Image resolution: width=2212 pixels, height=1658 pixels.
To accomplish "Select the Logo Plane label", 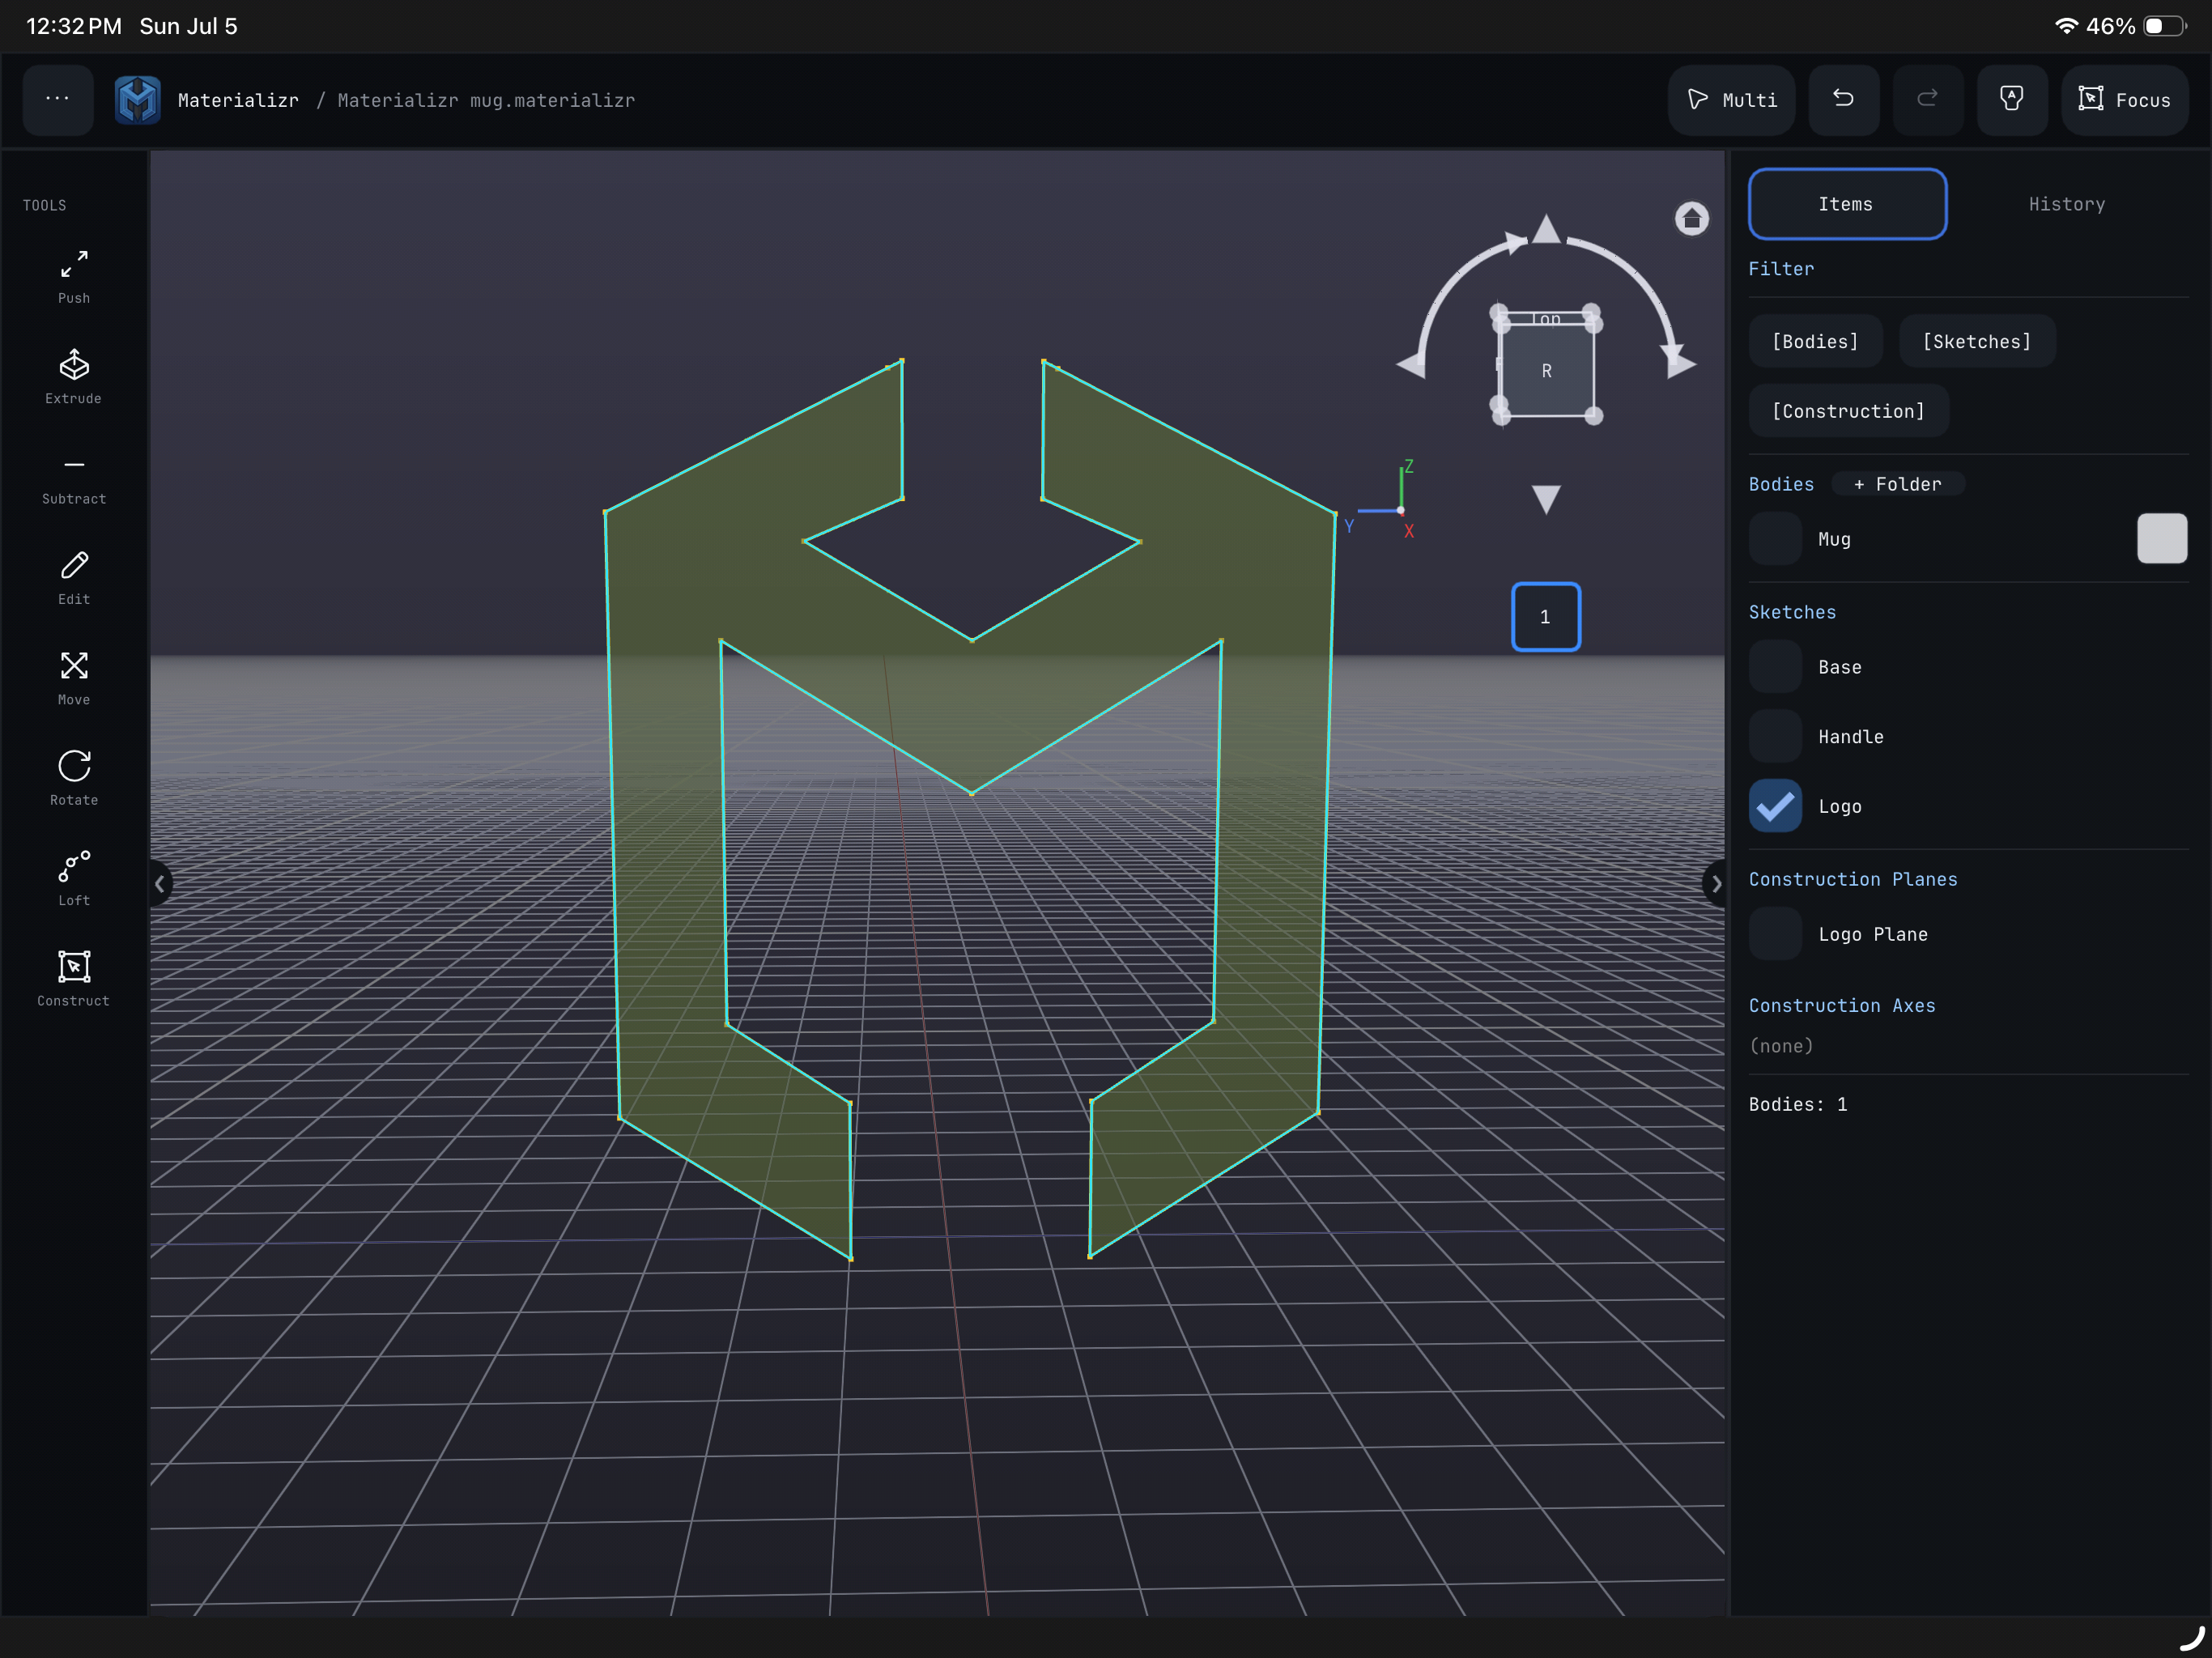I will pos(1873,934).
